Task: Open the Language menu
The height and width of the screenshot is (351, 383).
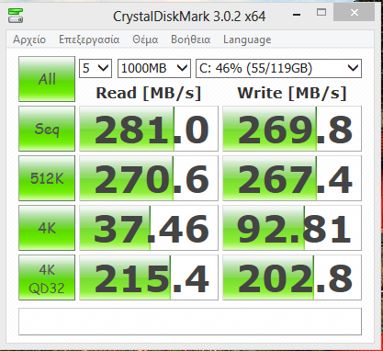Action: [247, 40]
